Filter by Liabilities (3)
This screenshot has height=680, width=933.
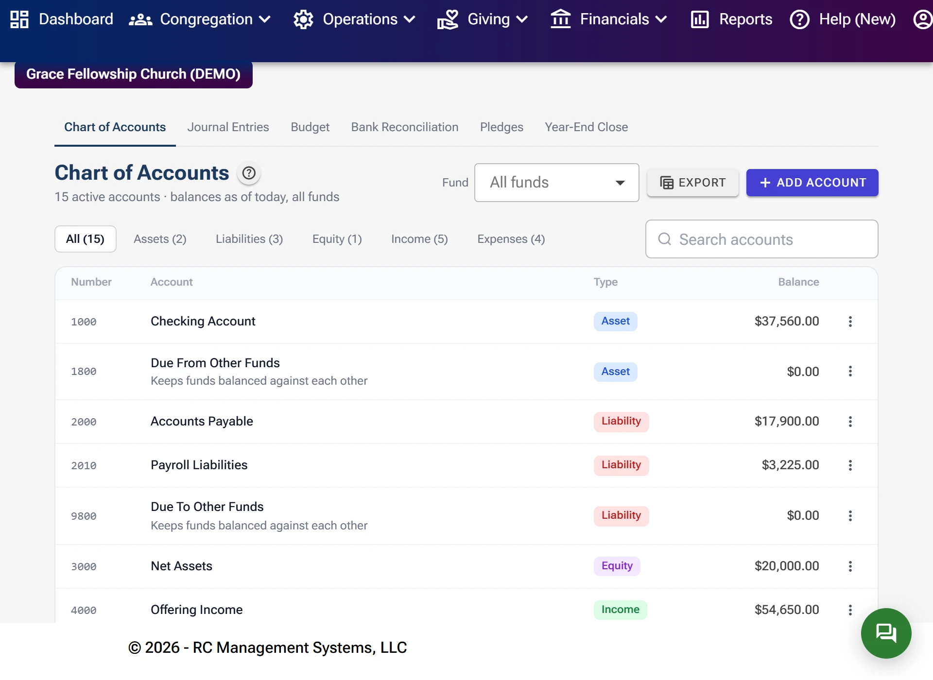pyautogui.click(x=249, y=239)
